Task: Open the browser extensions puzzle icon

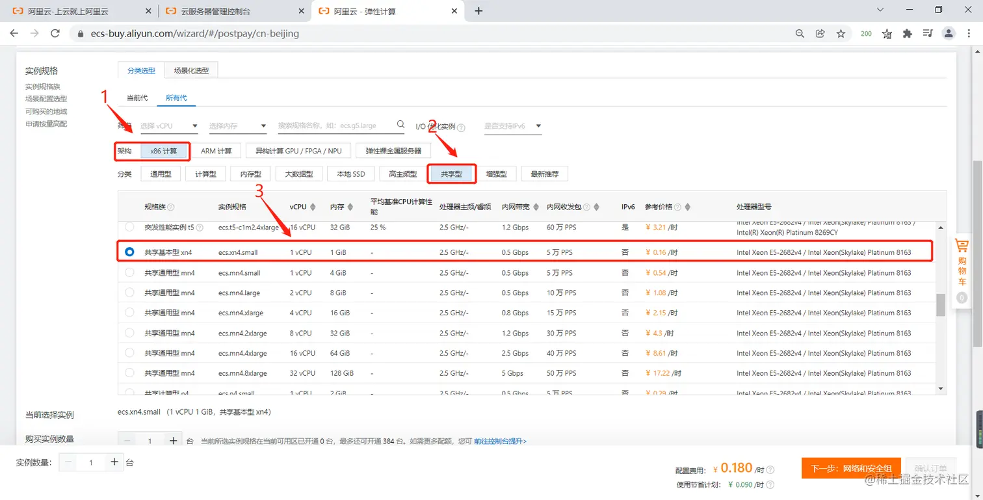Action: click(x=907, y=33)
